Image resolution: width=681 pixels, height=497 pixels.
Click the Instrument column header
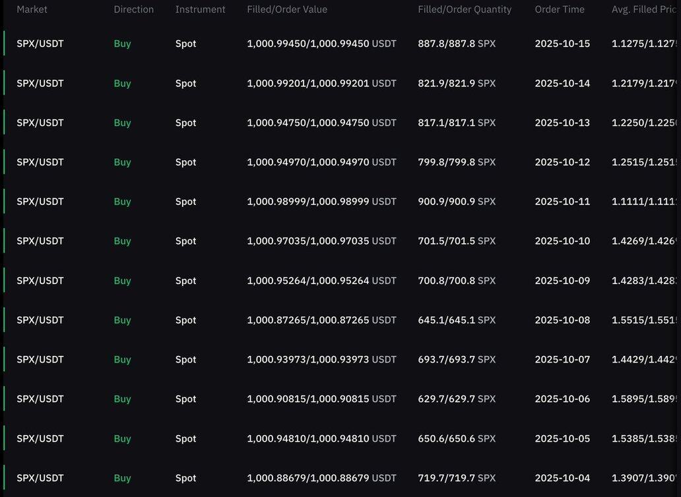[x=200, y=9]
